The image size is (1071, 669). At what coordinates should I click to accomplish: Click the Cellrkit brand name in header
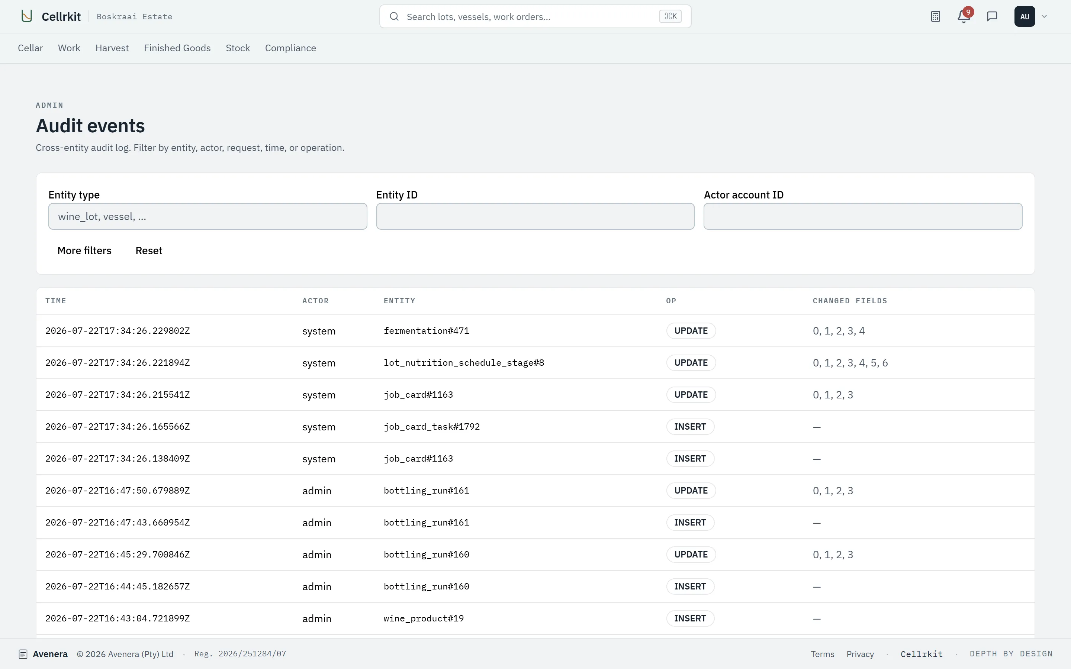click(x=61, y=16)
